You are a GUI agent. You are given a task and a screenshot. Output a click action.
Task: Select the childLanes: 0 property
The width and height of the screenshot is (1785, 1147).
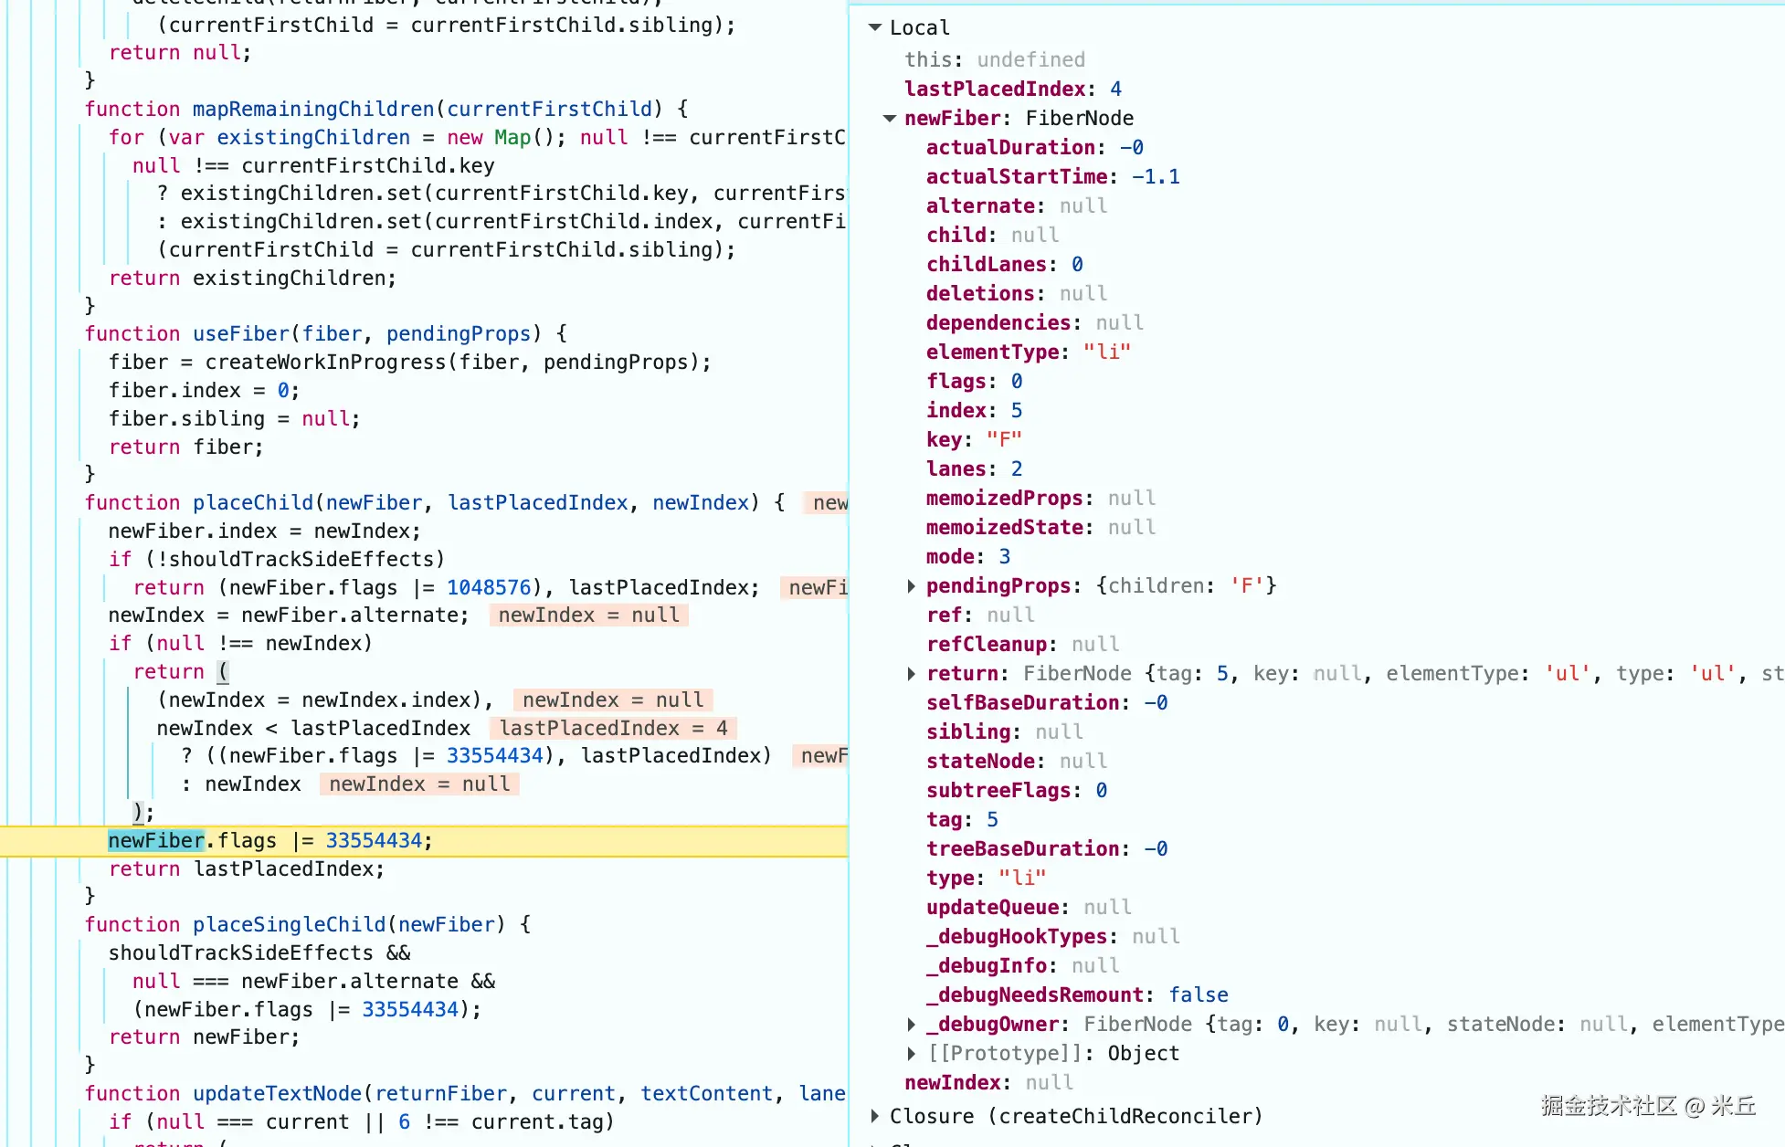point(1005,265)
